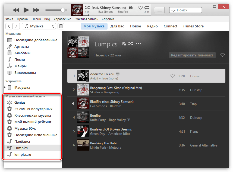Open the Плейлист playlist
The height and width of the screenshot is (172, 233).
[x=33, y=142]
